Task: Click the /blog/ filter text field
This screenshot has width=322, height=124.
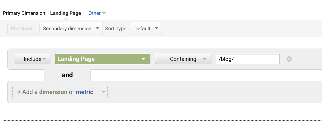Action: click(x=248, y=59)
